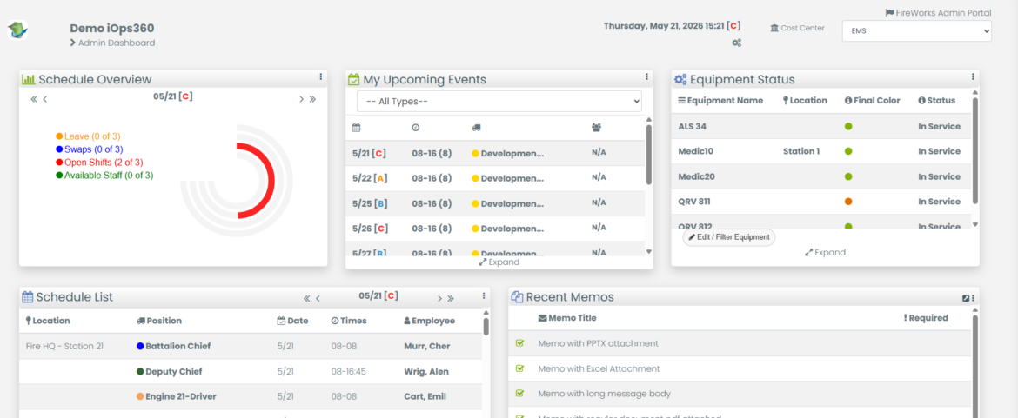Click the My Upcoming Events scrollbar thumb
This screenshot has width=1018, height=418.
648,154
